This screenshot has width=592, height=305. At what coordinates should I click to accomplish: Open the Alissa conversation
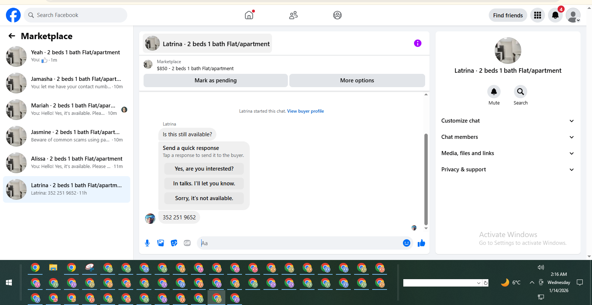pyautogui.click(x=67, y=163)
